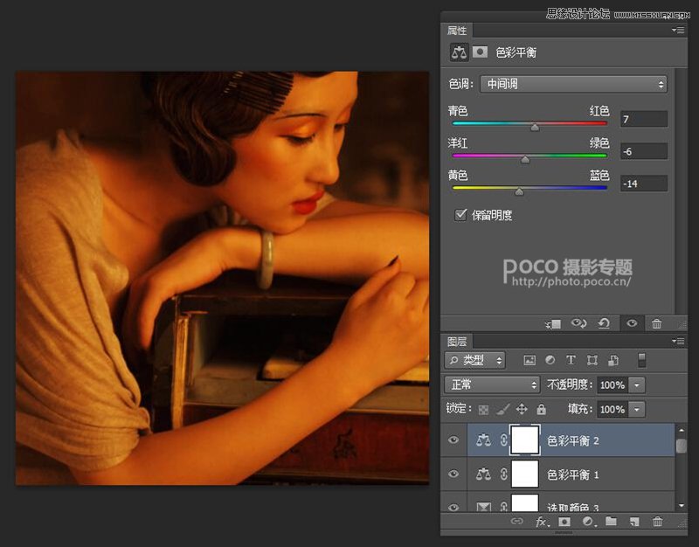Click the layers panel scroll down arrow

point(682,506)
